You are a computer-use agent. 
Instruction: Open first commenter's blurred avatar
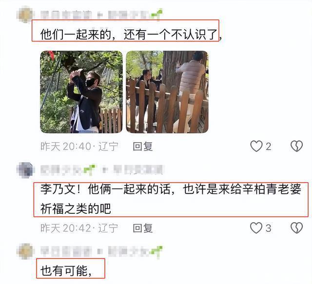(25, 14)
